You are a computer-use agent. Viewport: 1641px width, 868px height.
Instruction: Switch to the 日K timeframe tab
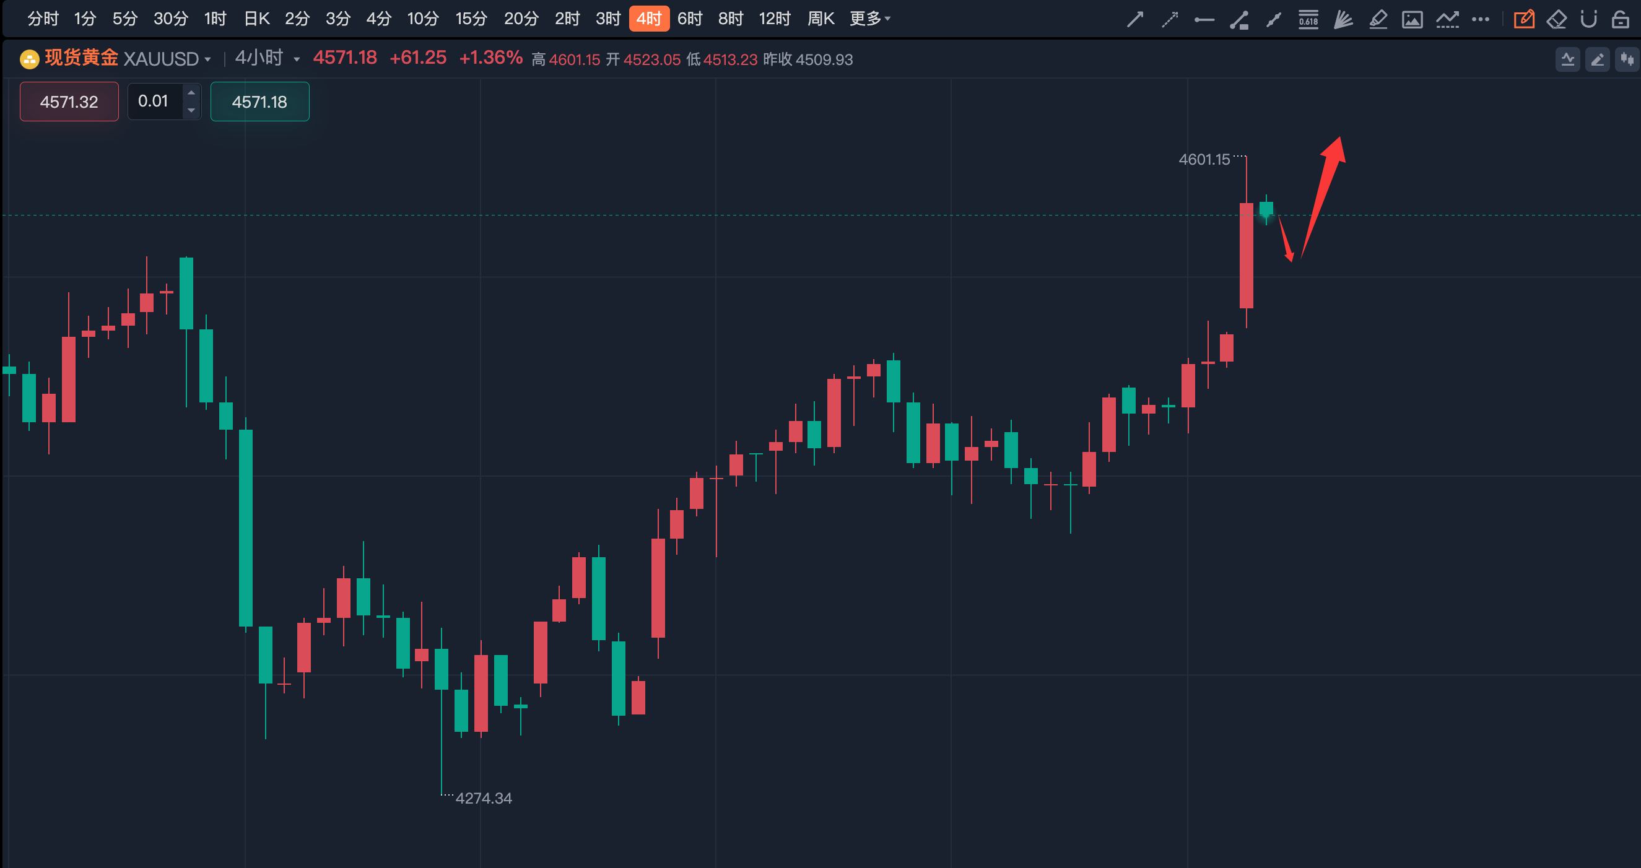[x=257, y=19]
